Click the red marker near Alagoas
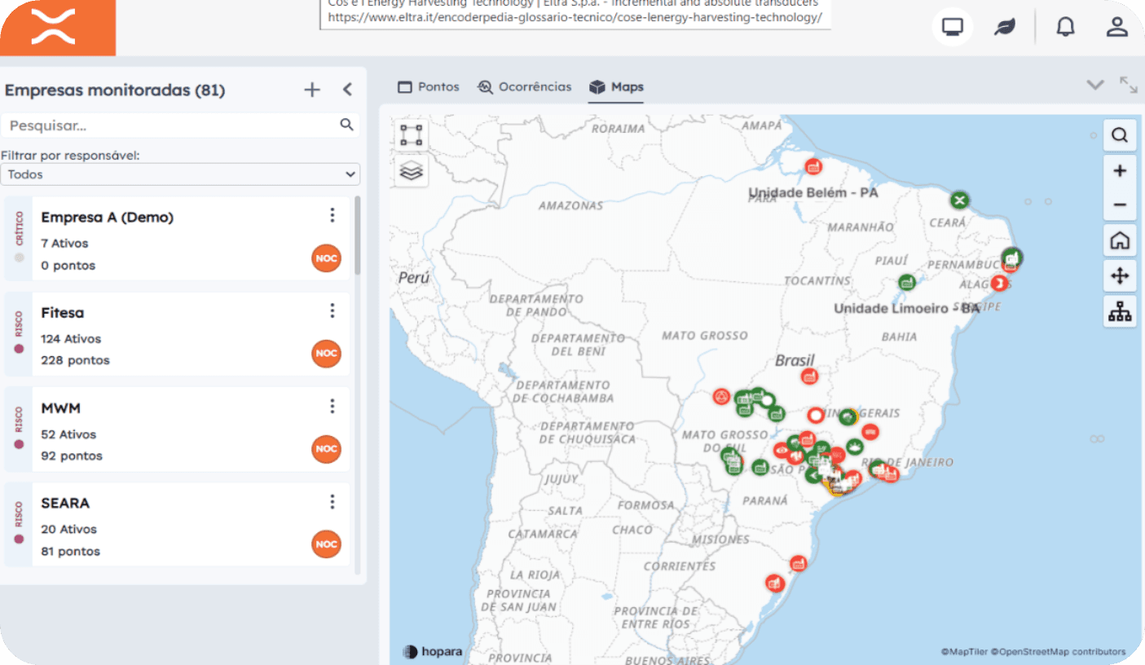1145x665 pixels. tap(999, 283)
